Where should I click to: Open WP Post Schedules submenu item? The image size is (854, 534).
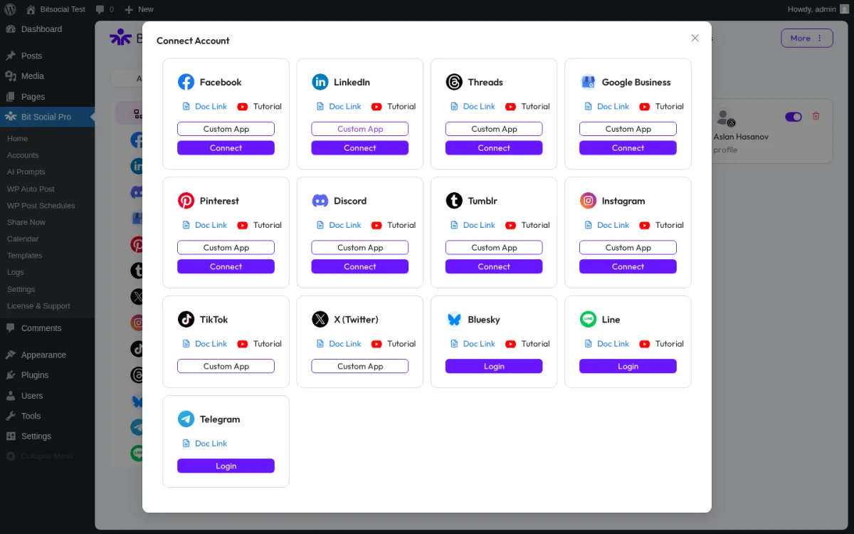pyautogui.click(x=41, y=205)
